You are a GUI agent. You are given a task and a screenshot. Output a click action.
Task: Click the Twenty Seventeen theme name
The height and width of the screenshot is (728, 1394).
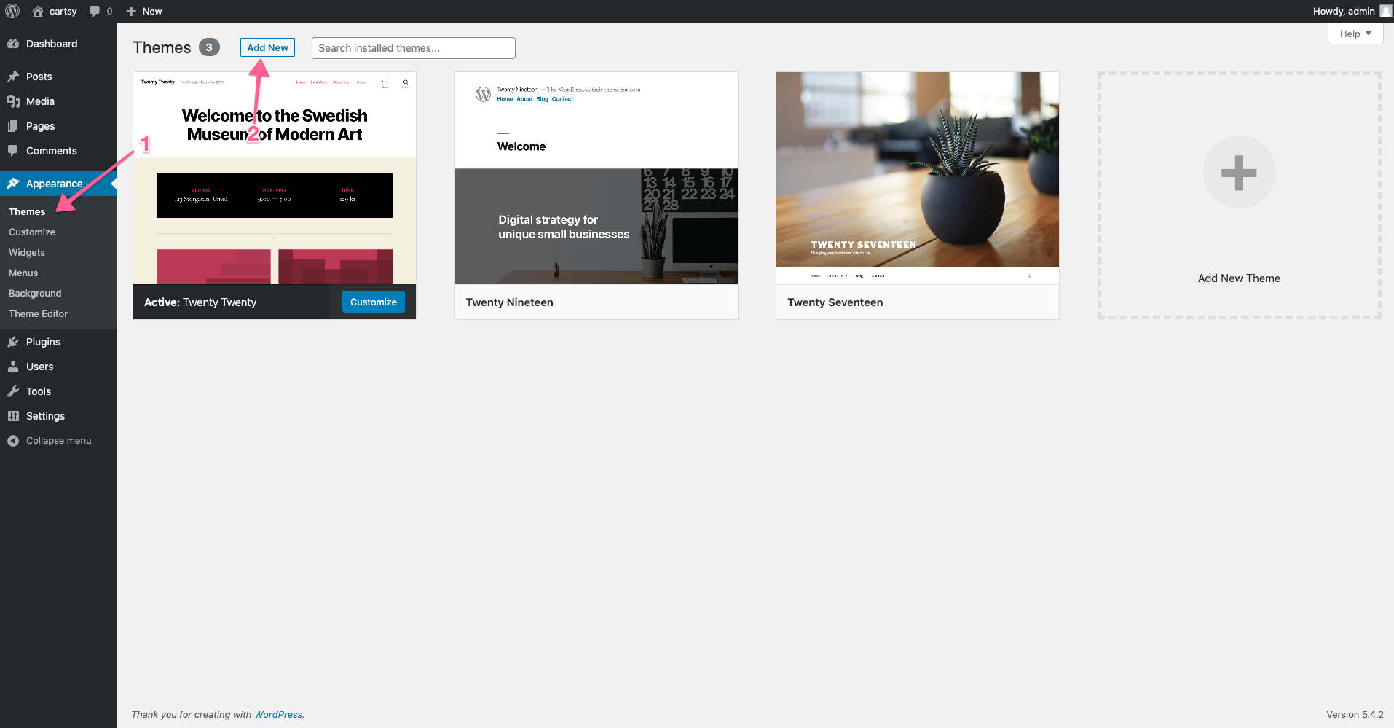(835, 302)
